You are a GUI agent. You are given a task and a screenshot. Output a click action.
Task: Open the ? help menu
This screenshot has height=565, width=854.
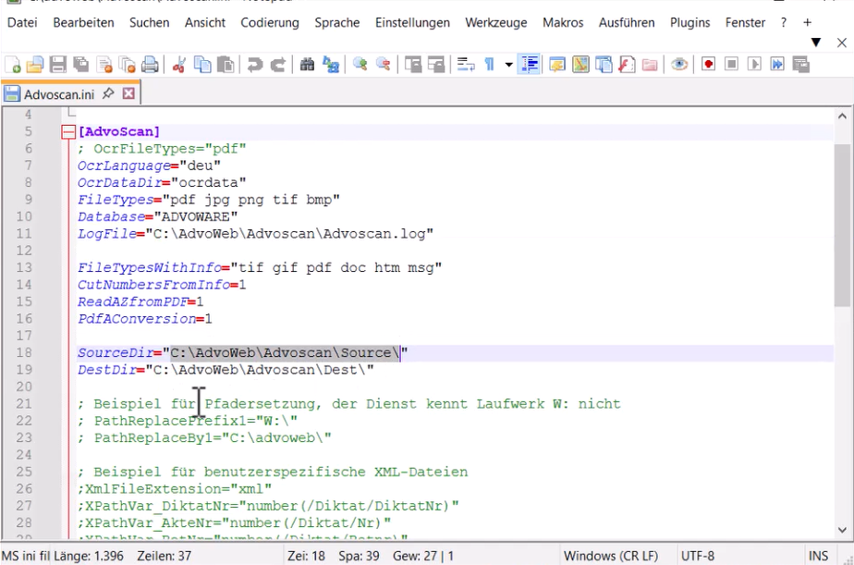coord(783,22)
